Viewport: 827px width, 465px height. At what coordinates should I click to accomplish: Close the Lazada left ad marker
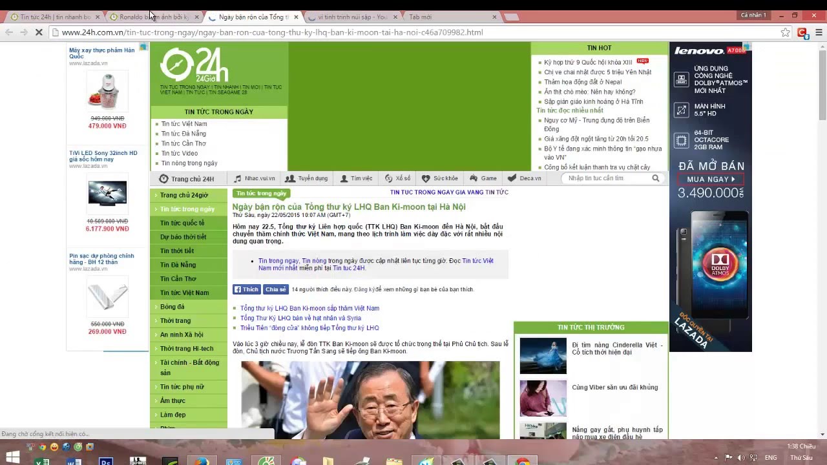(x=143, y=47)
